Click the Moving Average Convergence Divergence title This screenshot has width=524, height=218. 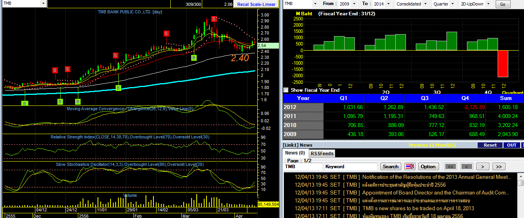tap(130, 109)
